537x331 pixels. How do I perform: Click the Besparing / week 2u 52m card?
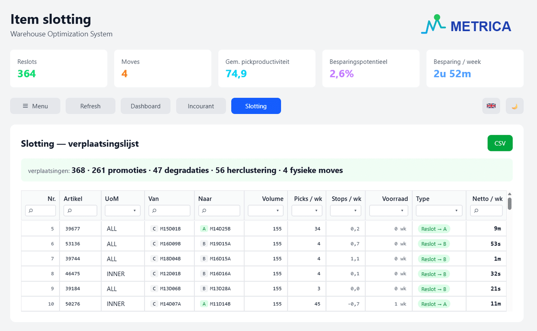(x=475, y=68)
